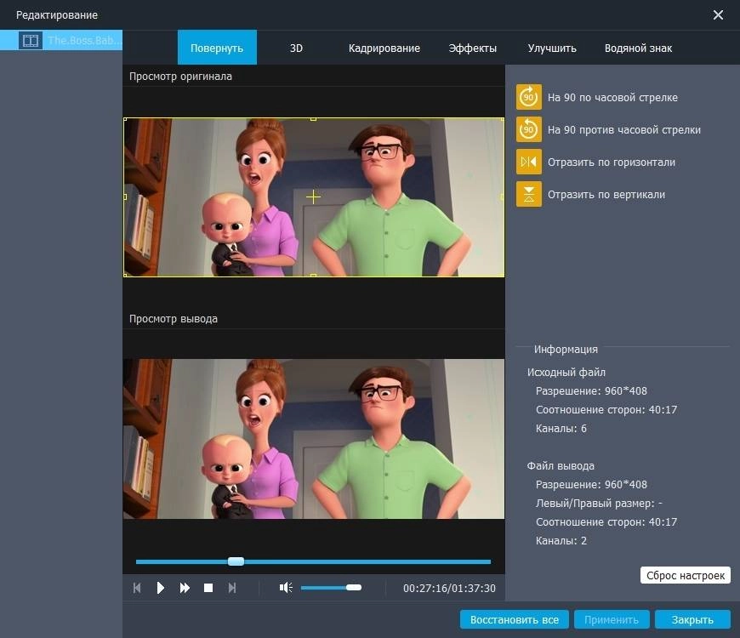Click the film strip icon of The.Boss.Bab file
The width and height of the screenshot is (740, 638).
[x=31, y=41]
